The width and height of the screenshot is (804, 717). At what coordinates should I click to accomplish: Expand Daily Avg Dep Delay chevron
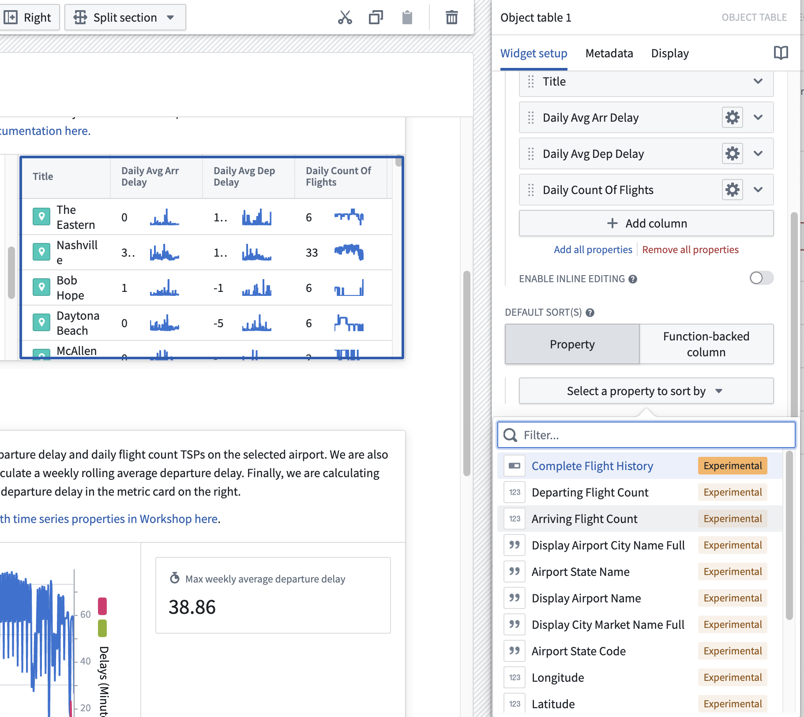(x=758, y=153)
